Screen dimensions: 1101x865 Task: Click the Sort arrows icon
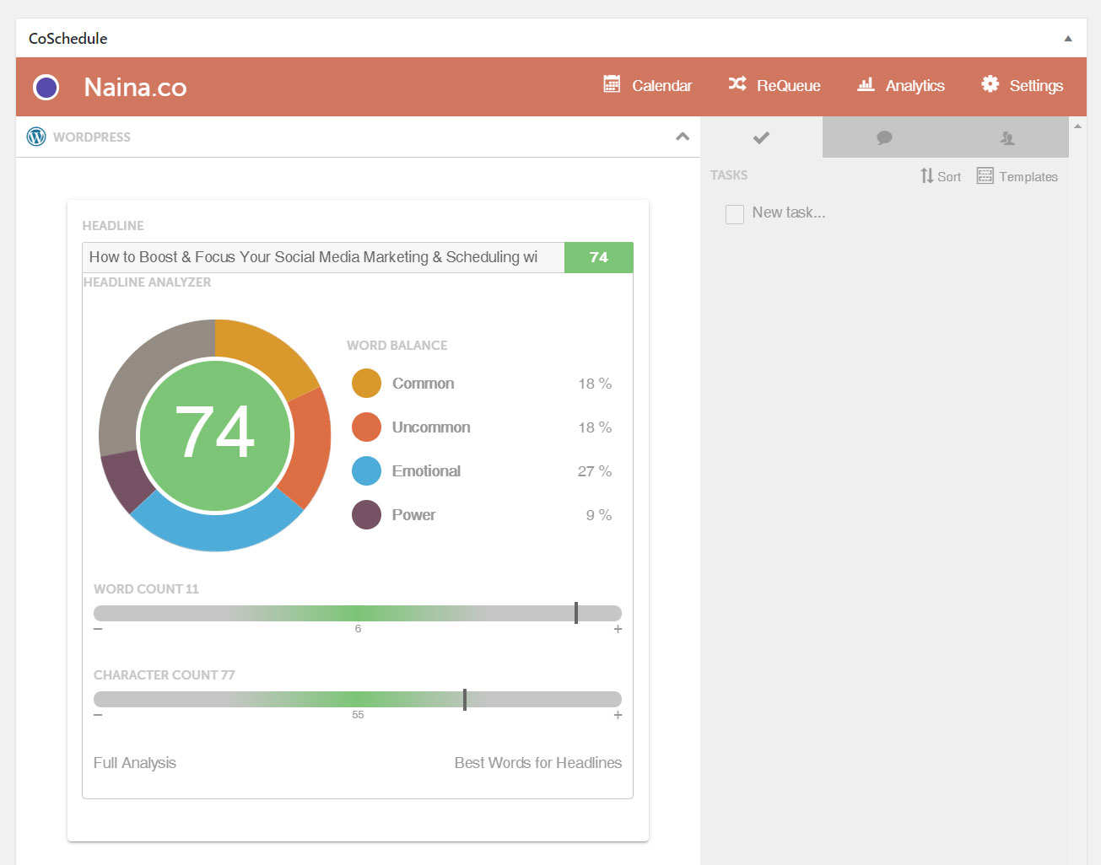click(926, 175)
